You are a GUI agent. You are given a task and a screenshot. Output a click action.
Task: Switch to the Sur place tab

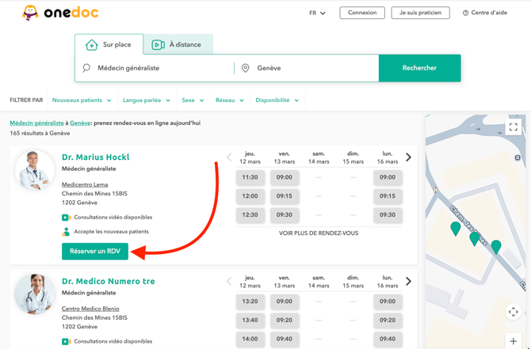109,44
